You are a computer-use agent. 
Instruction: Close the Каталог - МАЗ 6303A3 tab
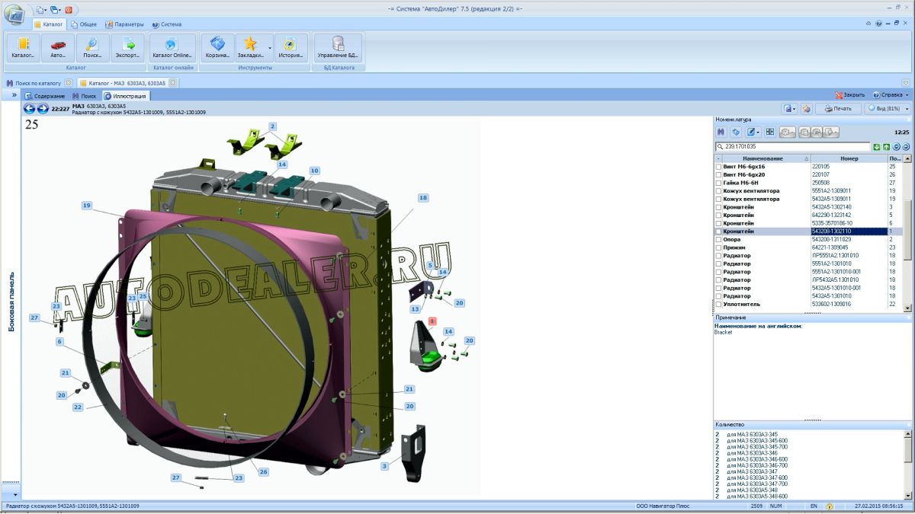pos(173,82)
